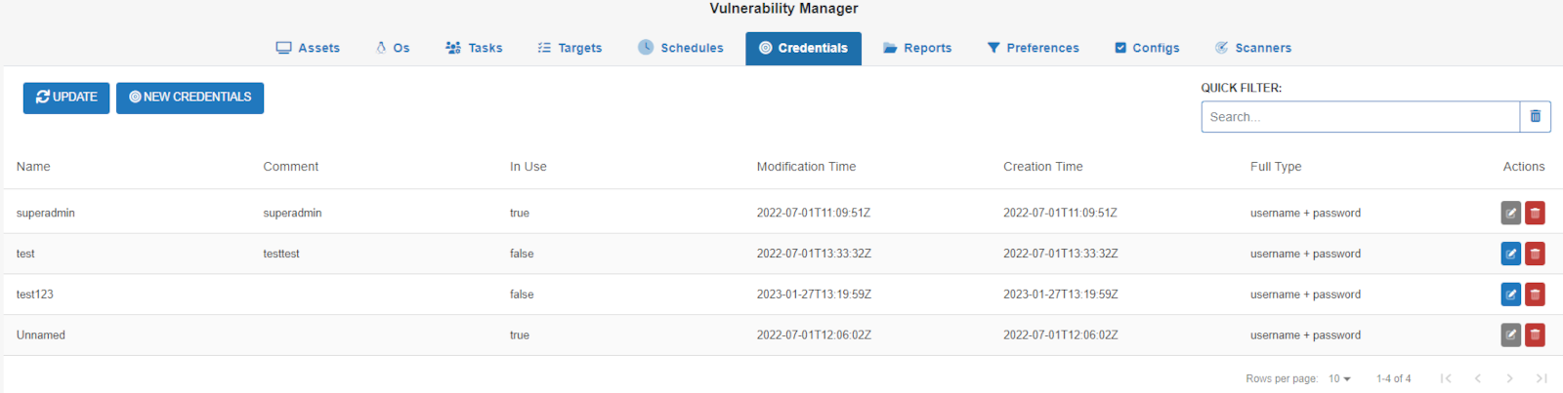
Task: Open the Schedules tab
Action: click(681, 48)
